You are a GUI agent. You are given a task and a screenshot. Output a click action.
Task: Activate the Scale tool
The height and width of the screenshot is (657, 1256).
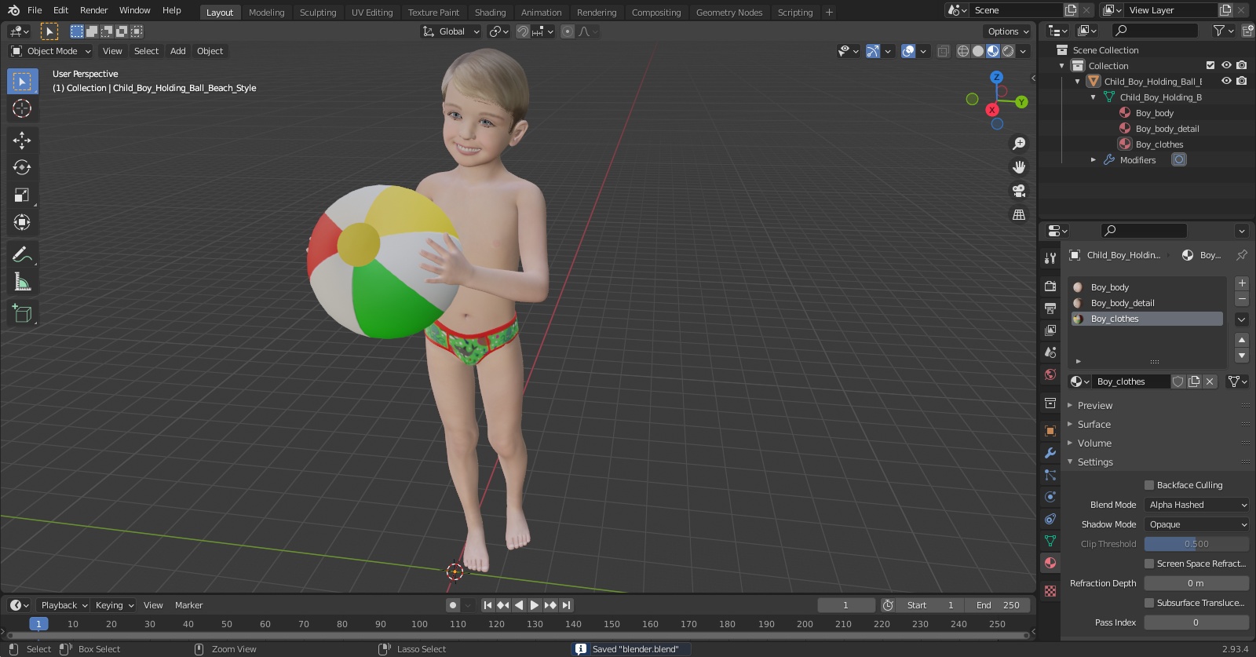point(22,195)
